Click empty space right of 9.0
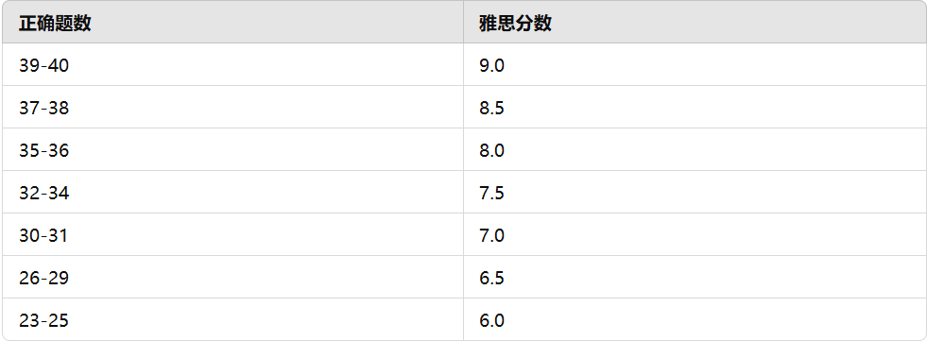927x341 pixels. tap(715, 64)
